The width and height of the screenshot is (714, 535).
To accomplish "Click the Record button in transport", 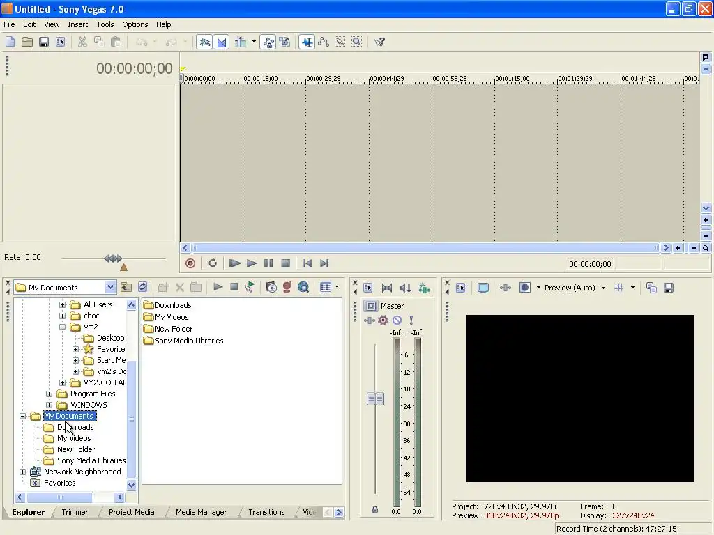I will pos(190,263).
